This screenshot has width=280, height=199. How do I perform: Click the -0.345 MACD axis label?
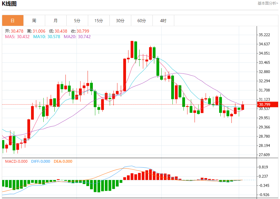point(263,185)
